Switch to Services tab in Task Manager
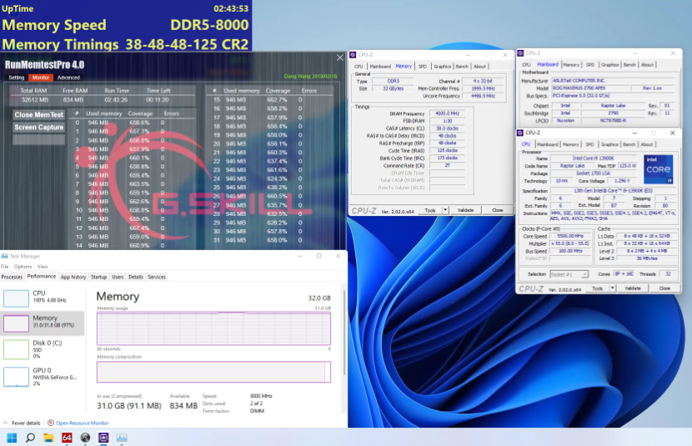This screenshot has width=692, height=446. click(157, 277)
